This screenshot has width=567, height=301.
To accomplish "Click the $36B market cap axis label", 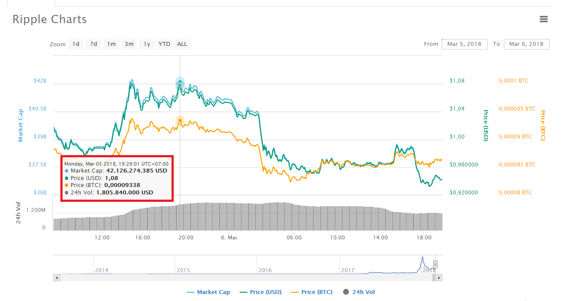I will [x=40, y=193].
